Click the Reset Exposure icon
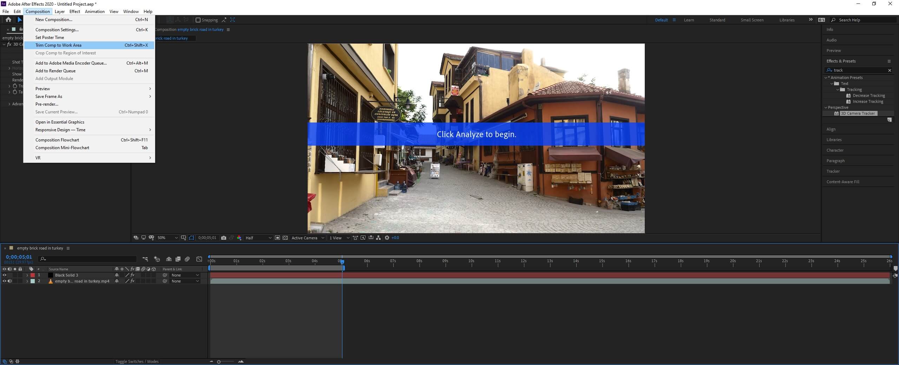The width and height of the screenshot is (899, 365). click(x=387, y=238)
